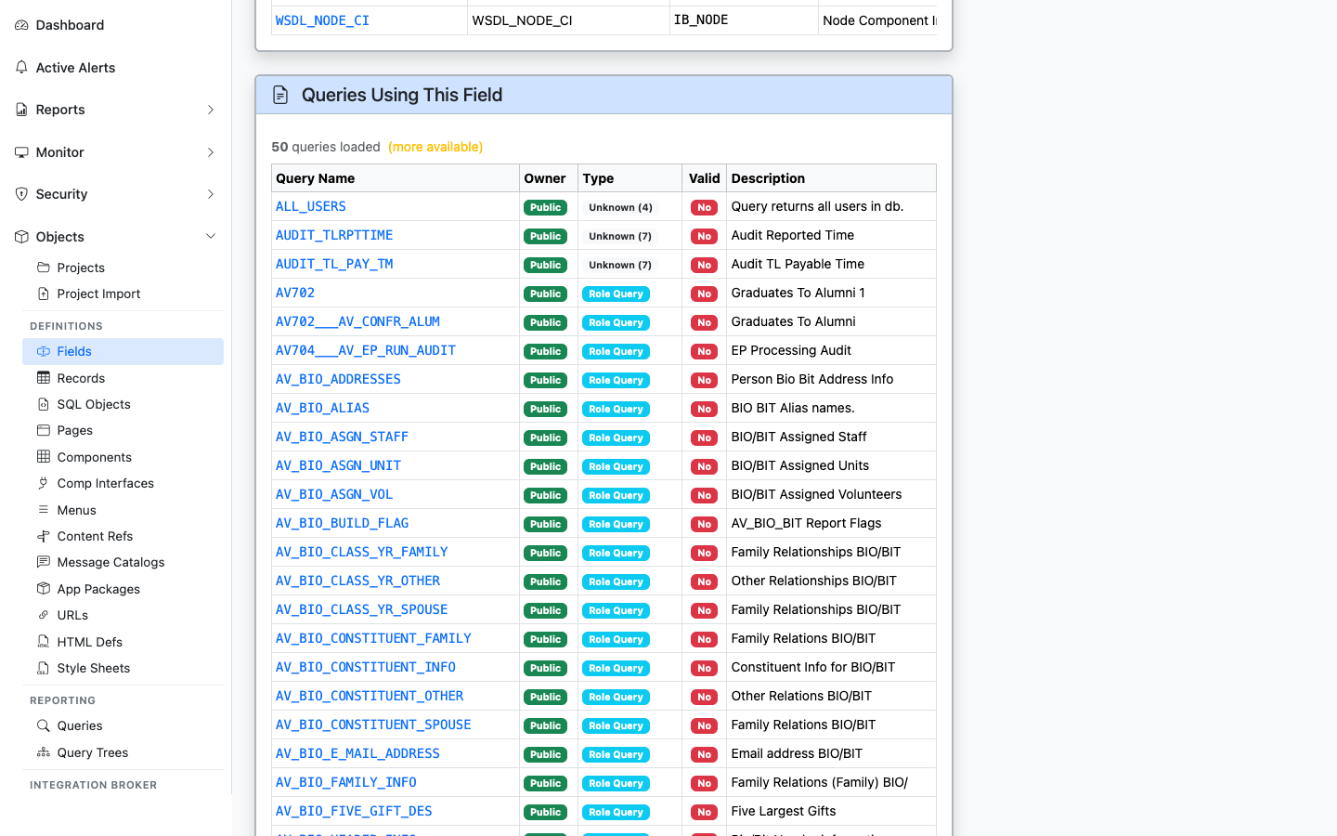
Task: Click the Owner column header
Action: coord(549,178)
